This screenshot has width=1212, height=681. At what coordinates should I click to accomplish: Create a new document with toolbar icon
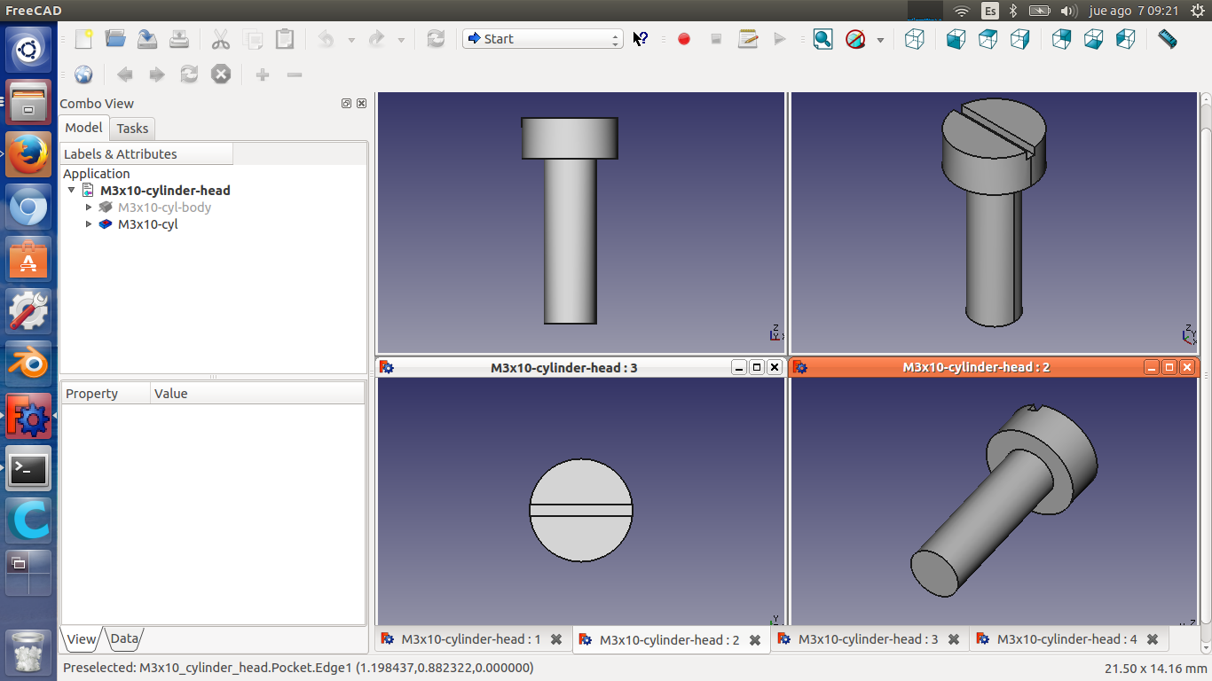[x=83, y=39]
